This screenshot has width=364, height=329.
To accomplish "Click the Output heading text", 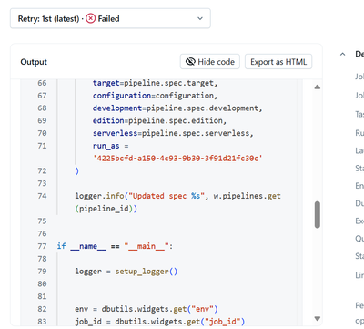I will click(x=34, y=62).
